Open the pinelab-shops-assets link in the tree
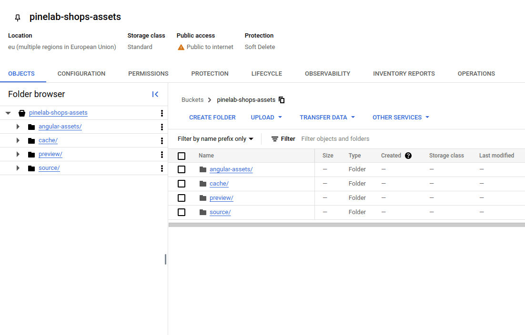The image size is (525, 335). (x=58, y=113)
